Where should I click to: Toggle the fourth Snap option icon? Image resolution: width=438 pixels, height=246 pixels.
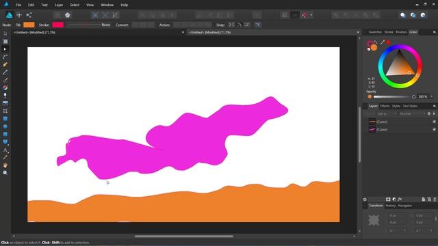coord(257,25)
